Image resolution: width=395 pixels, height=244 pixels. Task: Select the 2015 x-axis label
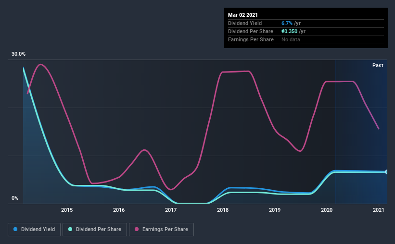(x=67, y=210)
